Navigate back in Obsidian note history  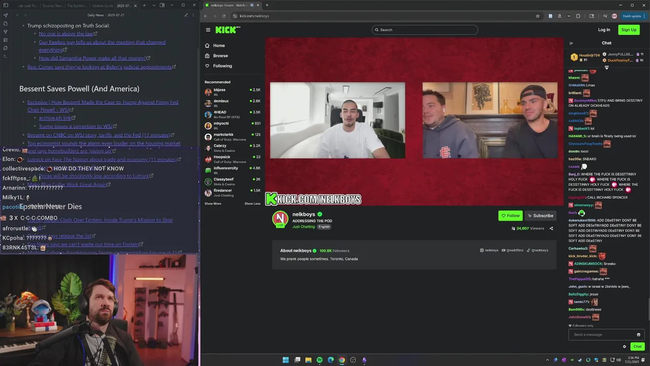[17, 15]
